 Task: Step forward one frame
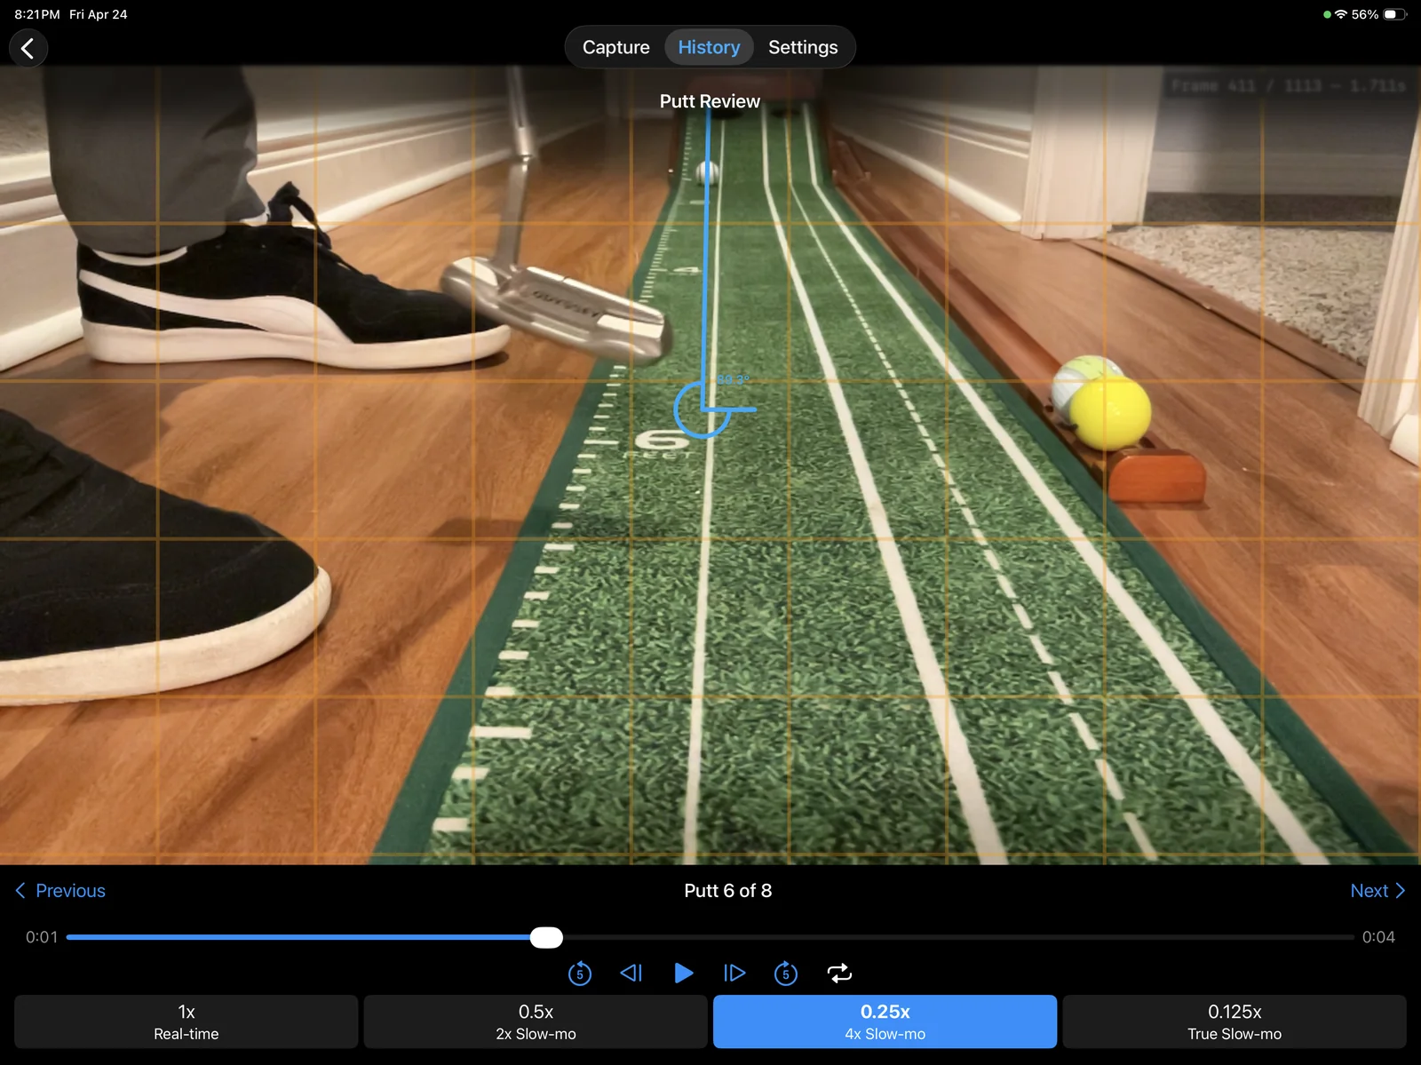pyautogui.click(x=734, y=973)
